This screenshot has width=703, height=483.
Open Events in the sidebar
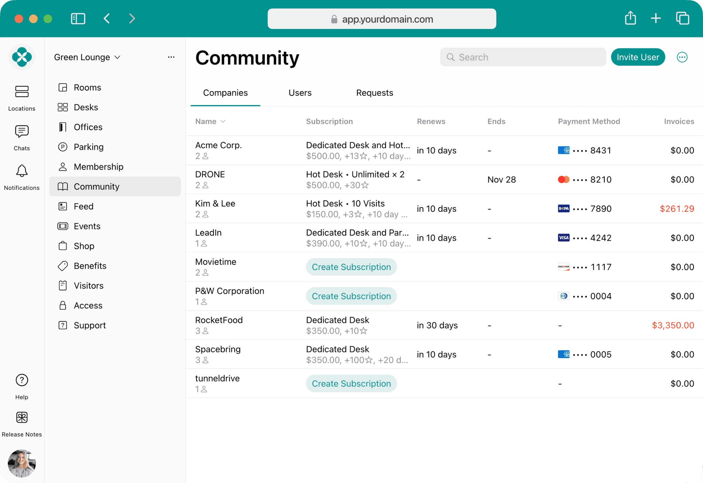coord(115,226)
